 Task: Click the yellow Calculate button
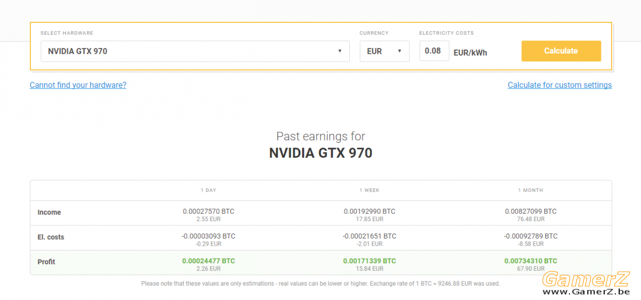click(561, 51)
